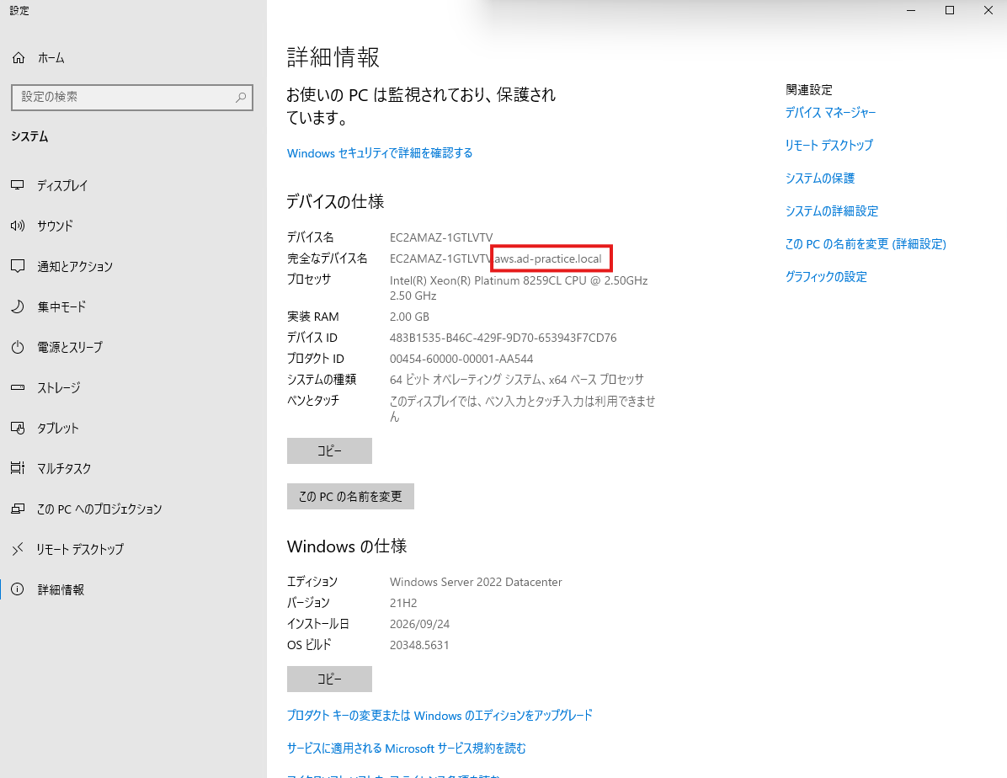Click device name EC2AMAZ-1GTLVTV value
The width and height of the screenshot is (1007, 778).
point(441,237)
